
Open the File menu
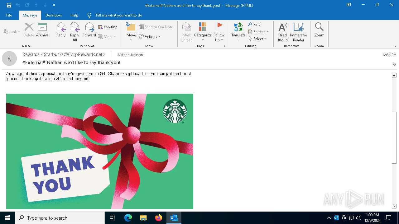9,15
